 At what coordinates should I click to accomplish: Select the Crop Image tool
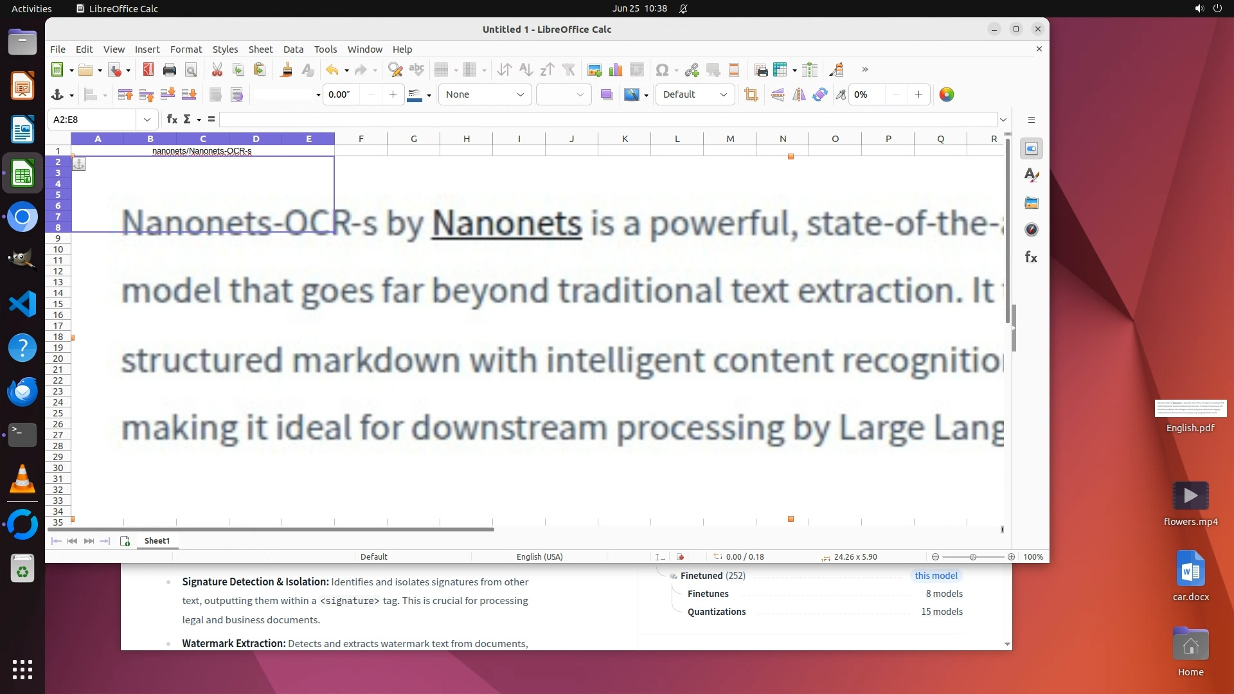(751, 95)
